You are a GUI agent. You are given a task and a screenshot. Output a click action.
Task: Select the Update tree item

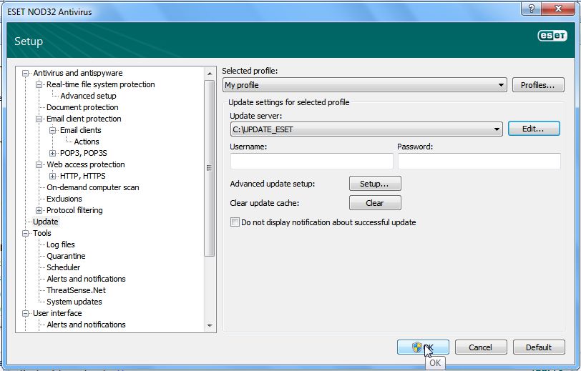46,222
